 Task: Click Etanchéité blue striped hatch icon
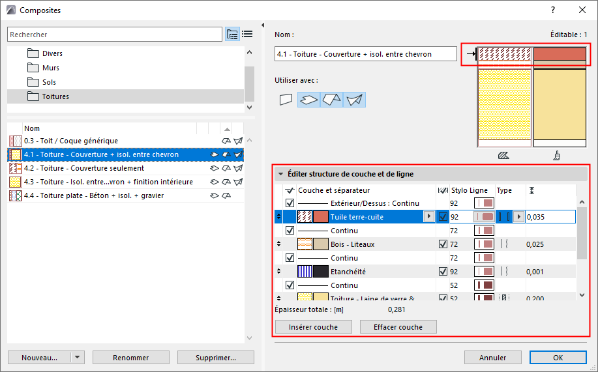coord(305,272)
